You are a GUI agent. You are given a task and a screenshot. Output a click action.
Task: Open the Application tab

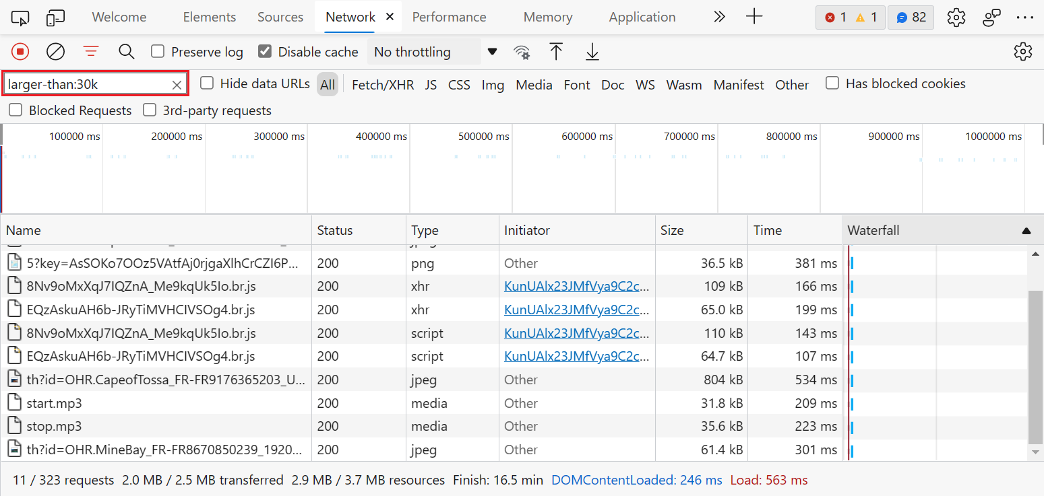click(642, 17)
